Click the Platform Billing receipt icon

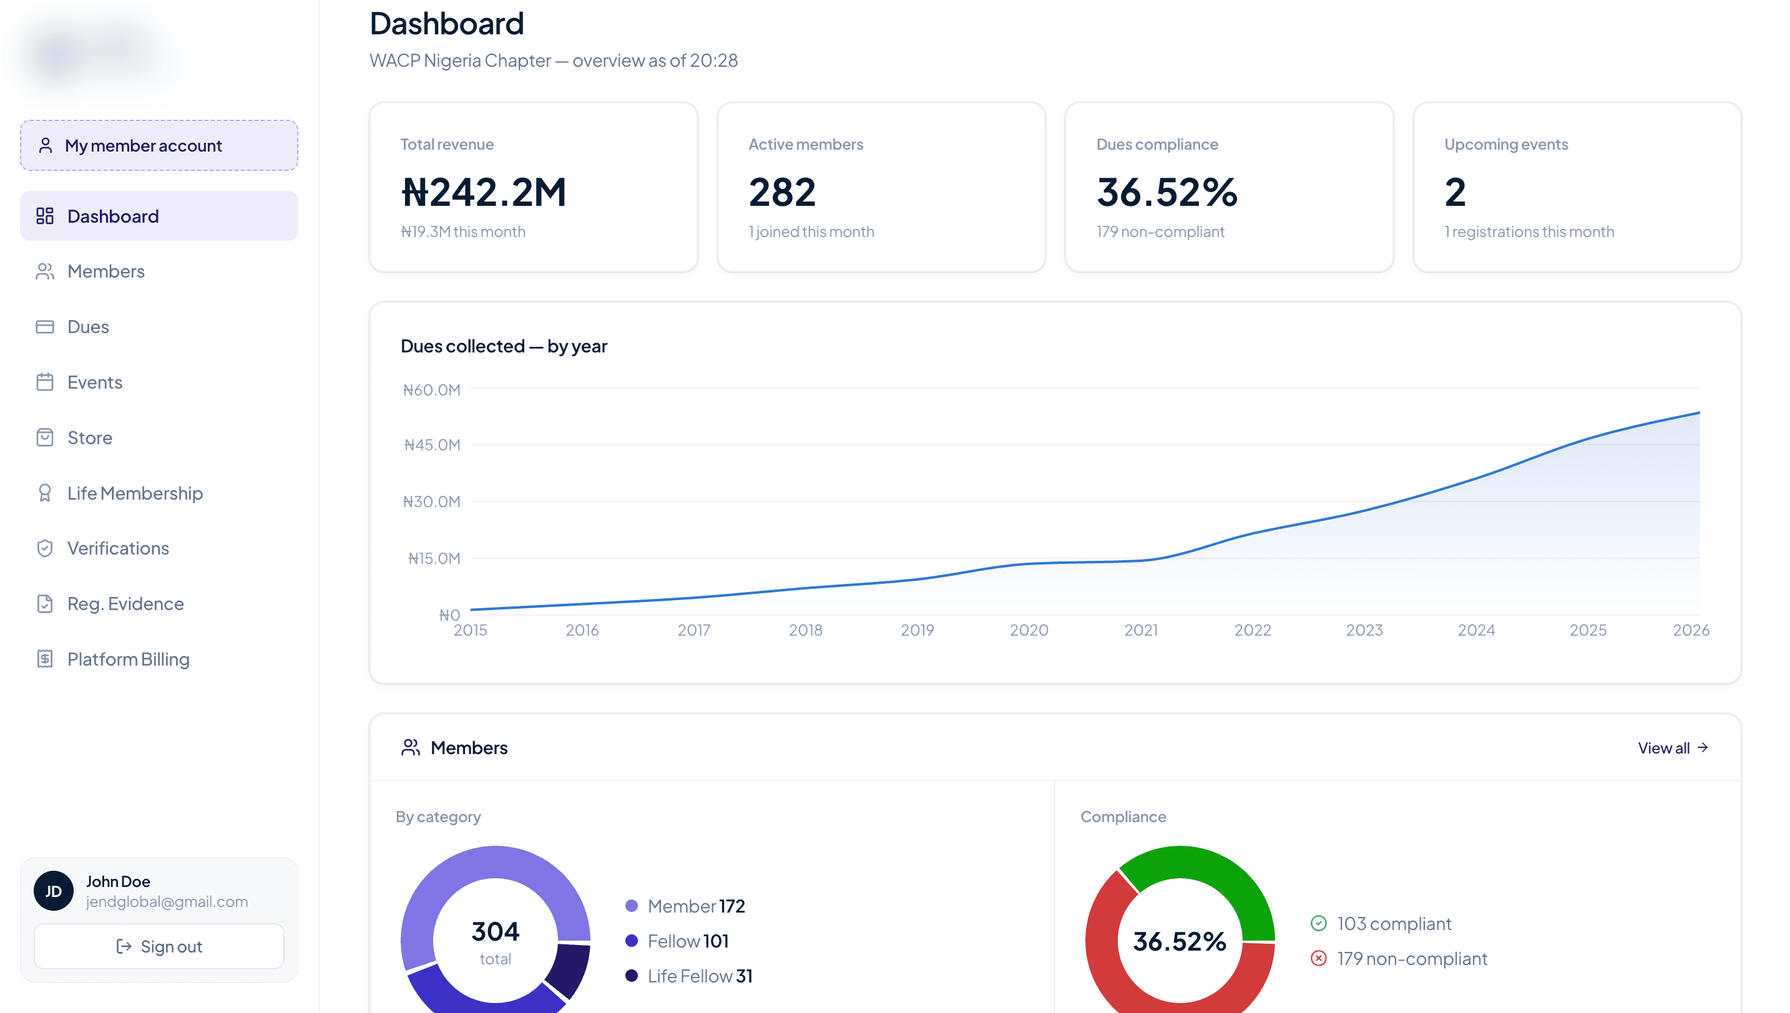click(x=44, y=659)
